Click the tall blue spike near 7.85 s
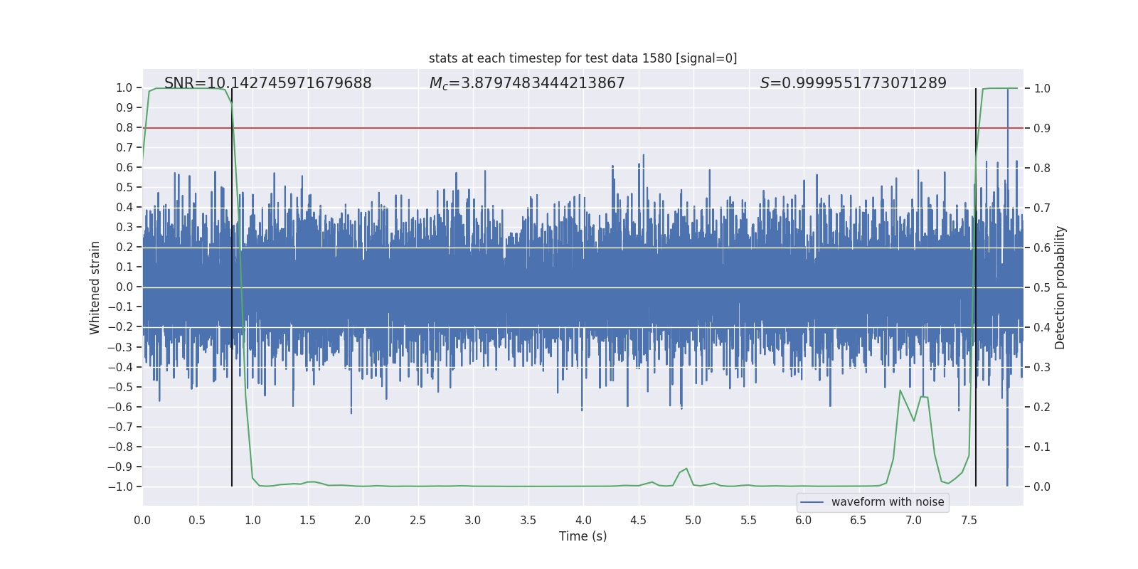 1007,287
